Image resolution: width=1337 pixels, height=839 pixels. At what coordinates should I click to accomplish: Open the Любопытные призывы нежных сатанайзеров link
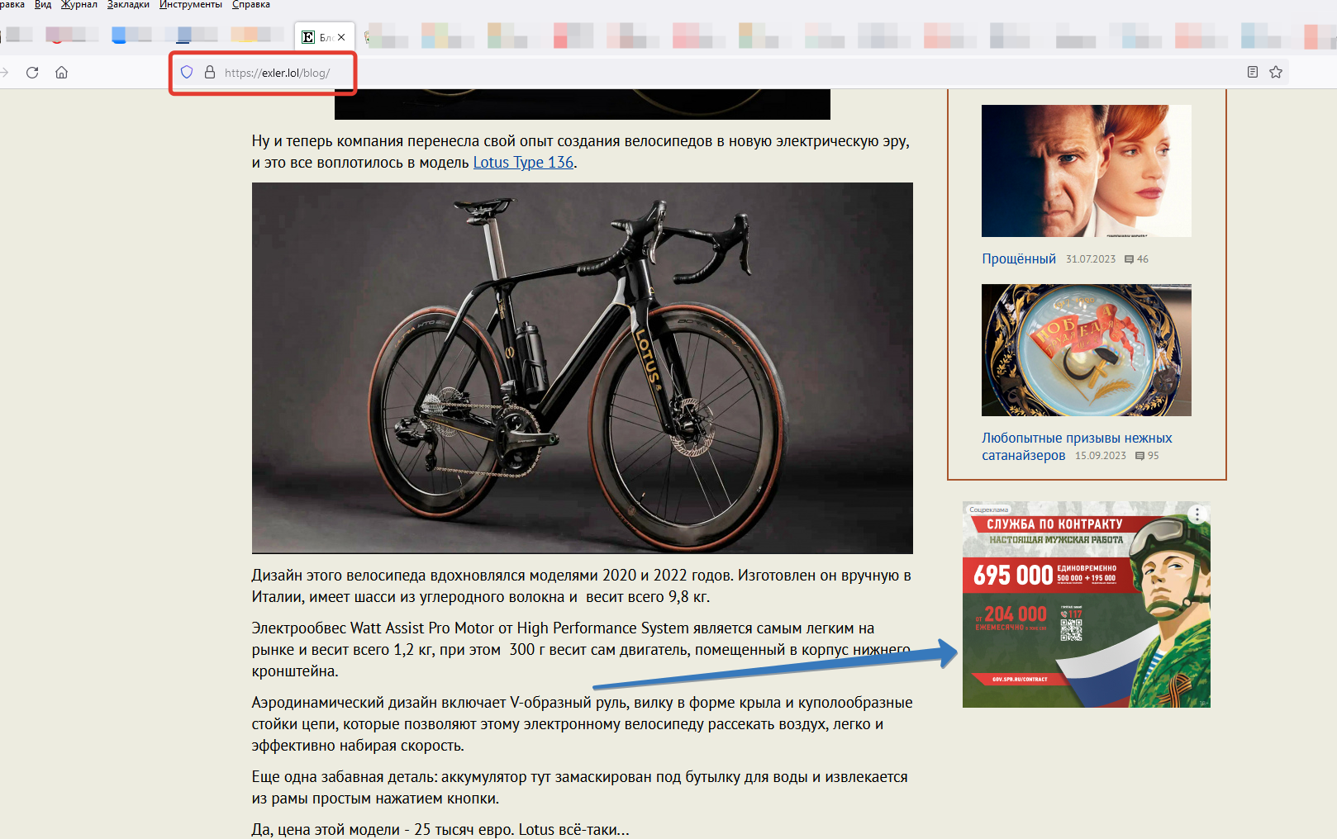tap(1076, 438)
